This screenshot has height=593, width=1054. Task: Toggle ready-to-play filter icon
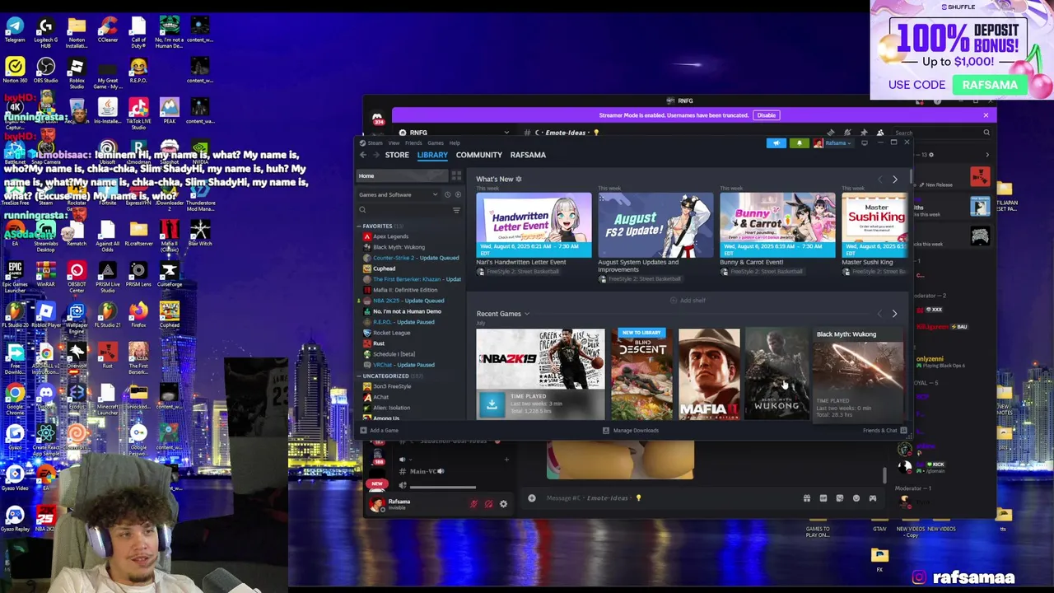(458, 194)
